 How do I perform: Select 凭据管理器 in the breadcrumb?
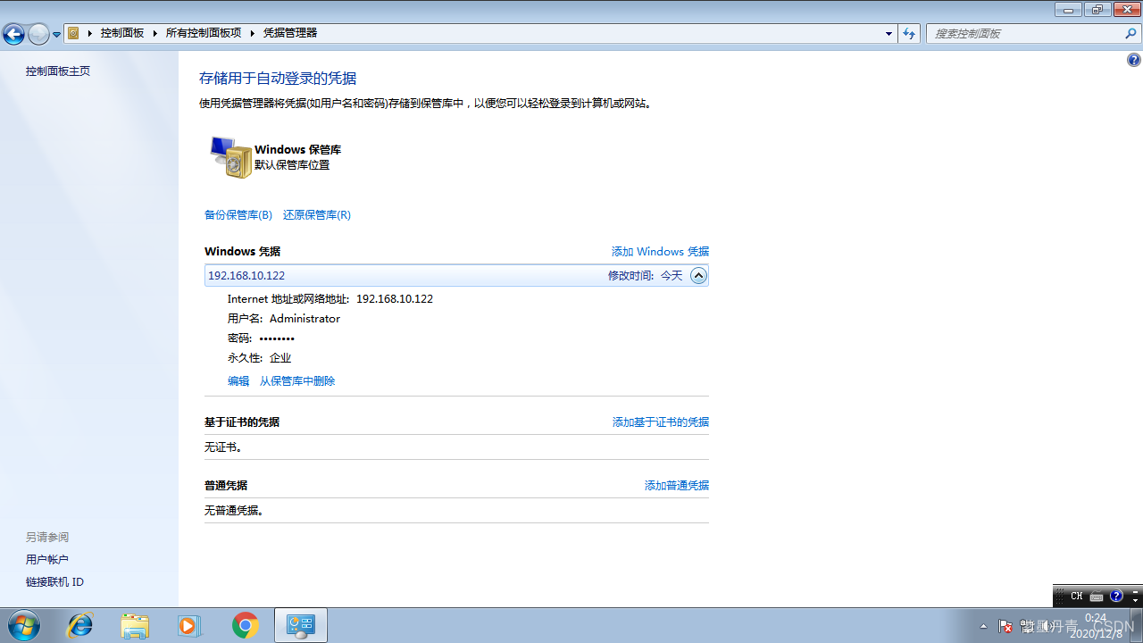290,33
